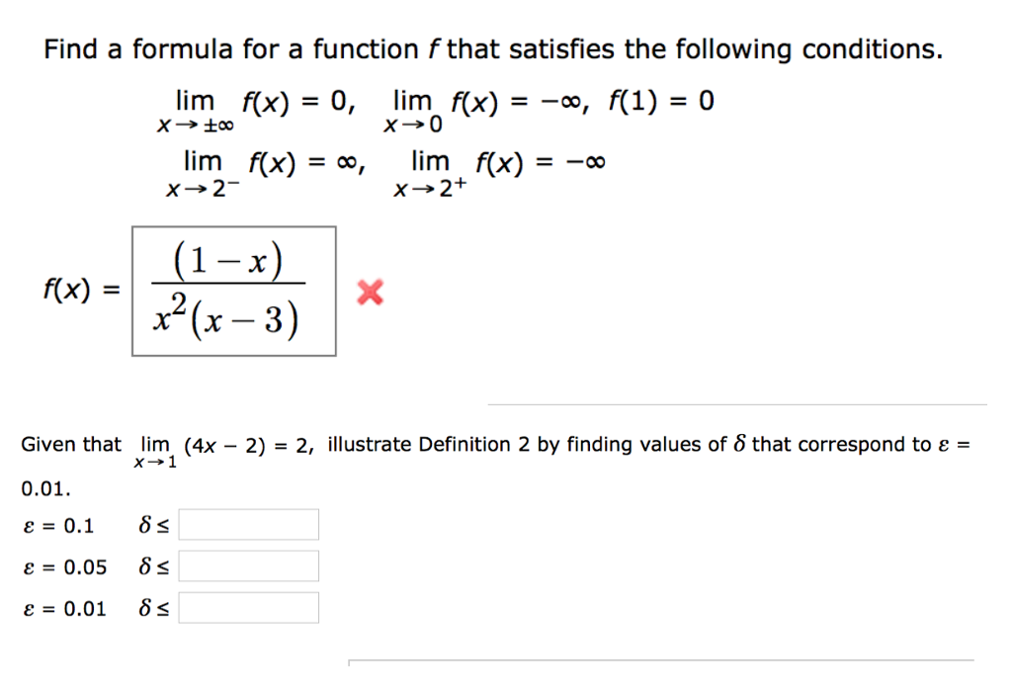Image resolution: width=1012 pixels, height=695 pixels.
Task: Click the numerator (1 − x) in the answer
Action: coord(228,262)
